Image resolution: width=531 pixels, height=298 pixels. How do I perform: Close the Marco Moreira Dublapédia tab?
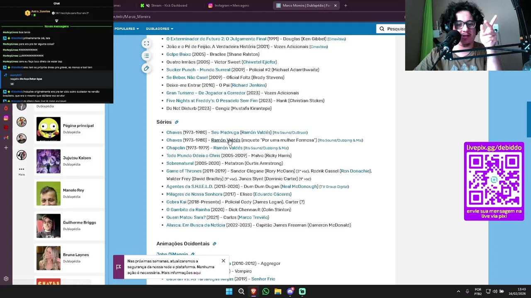pos(335,5)
